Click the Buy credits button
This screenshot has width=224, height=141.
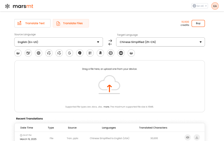pyautogui.click(x=198, y=23)
